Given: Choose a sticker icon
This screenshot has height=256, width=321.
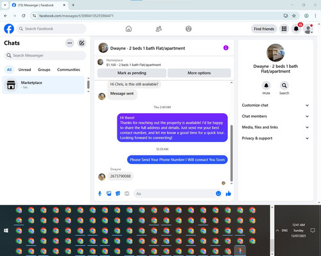Looking at the screenshot, I should [118, 194].
